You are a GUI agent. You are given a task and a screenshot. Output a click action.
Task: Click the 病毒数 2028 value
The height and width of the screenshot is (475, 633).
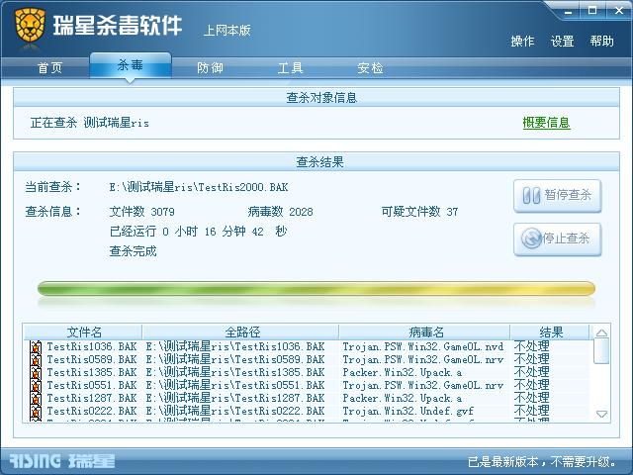pos(280,212)
